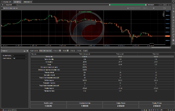This screenshot has height=111, width=175.
Task: Pick the purple color swatch in the right toolbar
Action: click(x=173, y=40)
